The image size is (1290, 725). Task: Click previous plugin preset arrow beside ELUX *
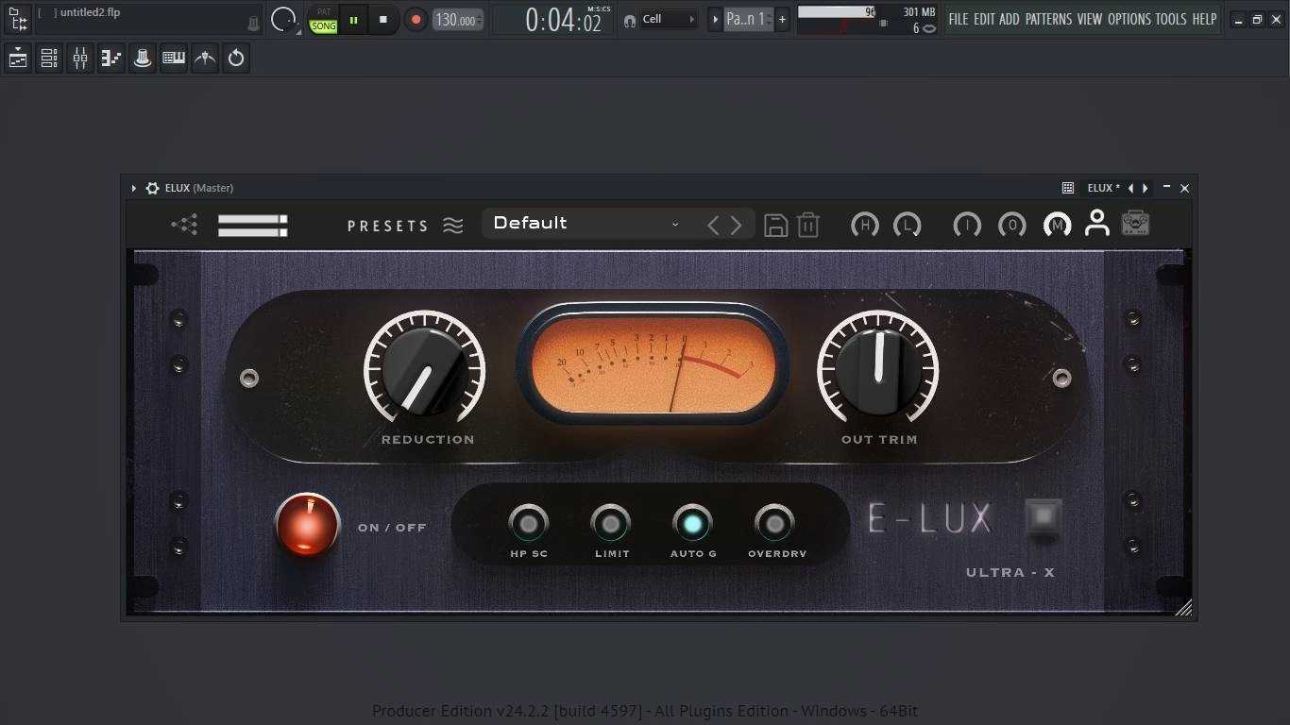click(x=1130, y=188)
